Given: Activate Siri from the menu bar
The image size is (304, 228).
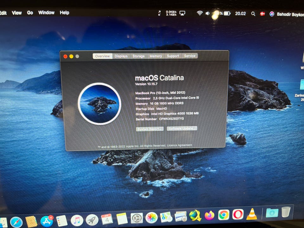Looking at the screenshot, I should coord(272,14).
